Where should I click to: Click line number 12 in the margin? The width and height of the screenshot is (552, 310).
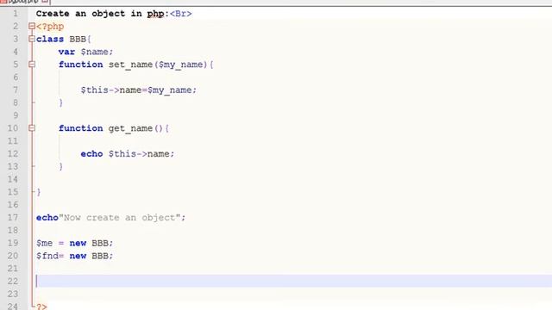click(13, 153)
